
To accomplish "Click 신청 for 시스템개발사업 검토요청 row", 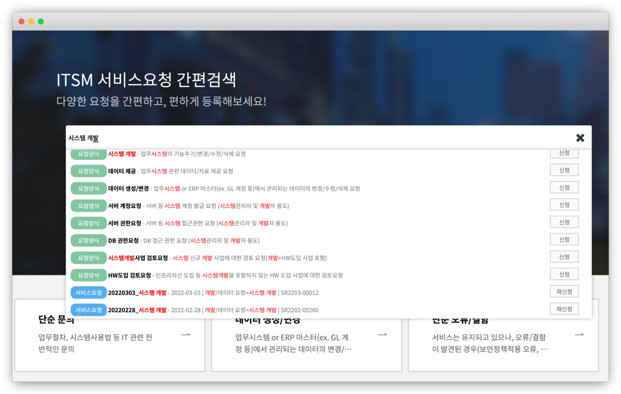I will coord(564,257).
